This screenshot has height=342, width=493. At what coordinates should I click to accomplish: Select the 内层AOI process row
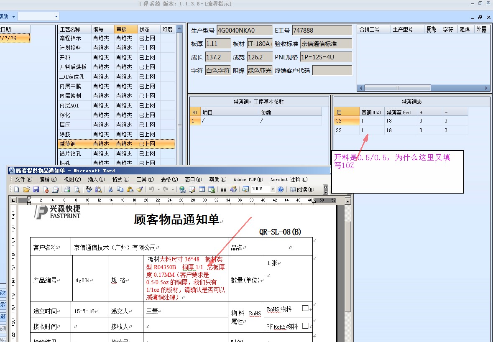[x=116, y=105]
